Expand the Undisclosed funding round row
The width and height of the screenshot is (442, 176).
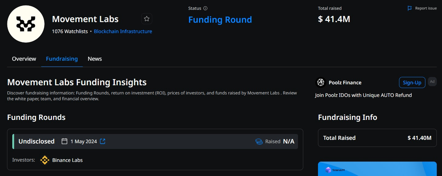[36, 141]
